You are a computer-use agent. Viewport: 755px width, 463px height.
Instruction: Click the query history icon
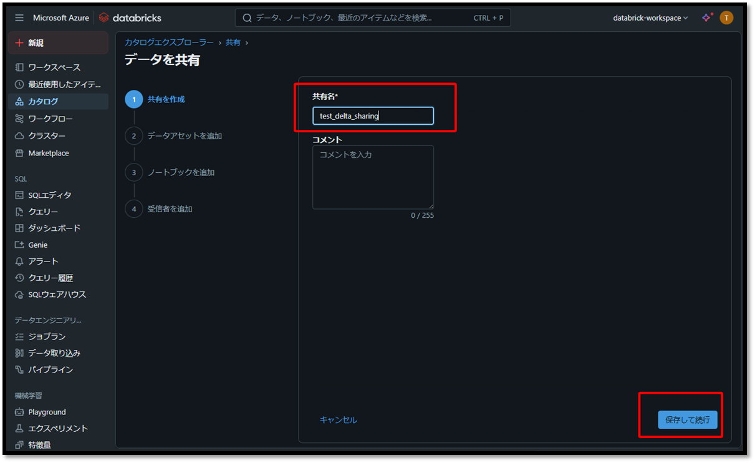[19, 278]
